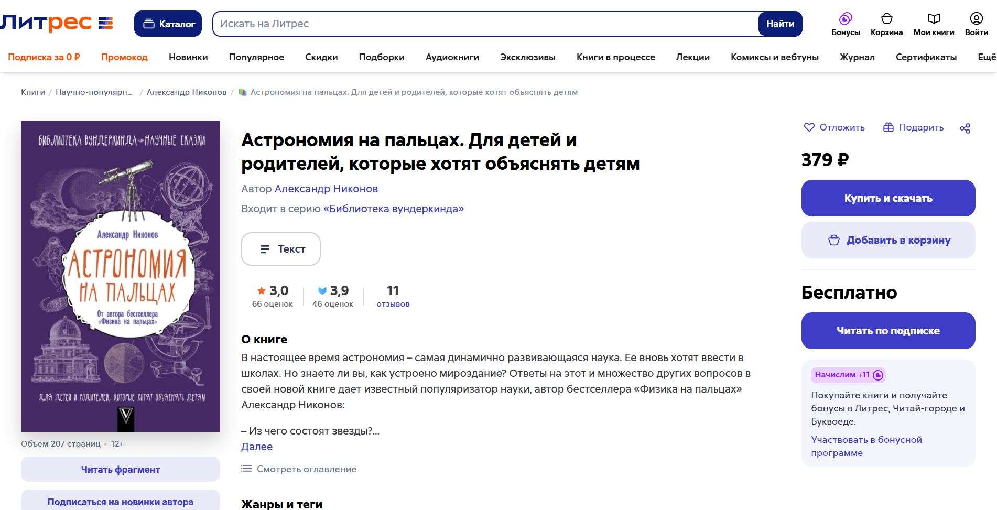Viewport: 997px width, 510px height.
Task: Open Подписка за 0 ₽ menu item
Action: pyautogui.click(x=44, y=57)
